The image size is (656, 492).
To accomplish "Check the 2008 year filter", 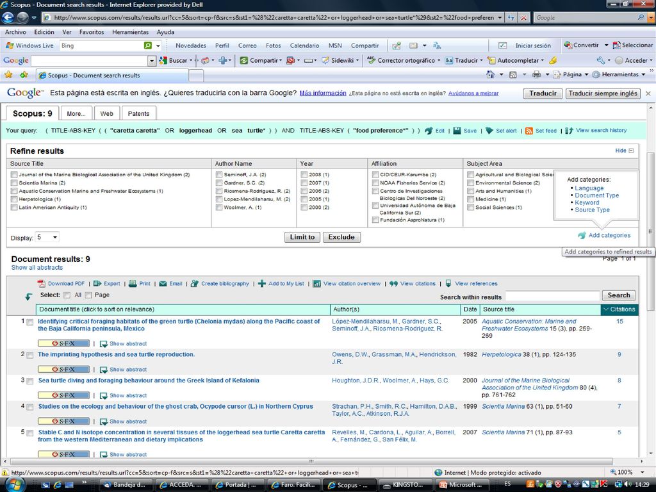I will pyautogui.click(x=304, y=174).
